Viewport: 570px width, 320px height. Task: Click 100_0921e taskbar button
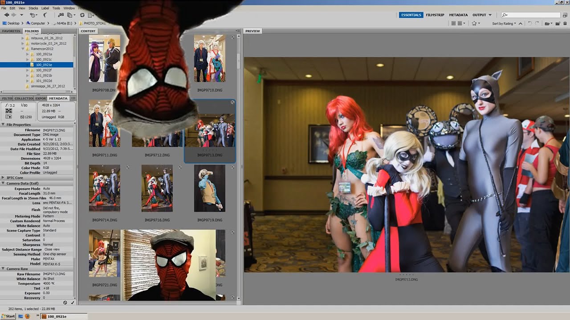click(x=64, y=316)
